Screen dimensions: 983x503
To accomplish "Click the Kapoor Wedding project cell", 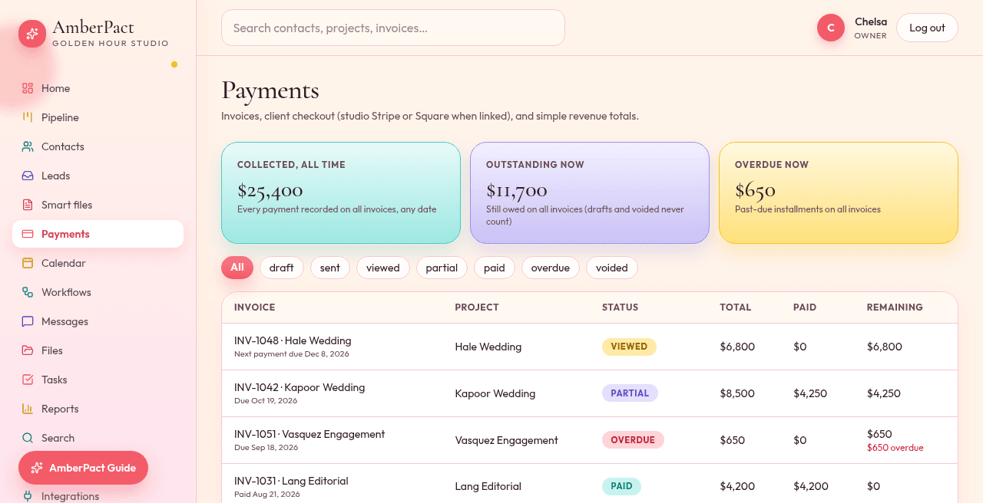I will coord(495,393).
